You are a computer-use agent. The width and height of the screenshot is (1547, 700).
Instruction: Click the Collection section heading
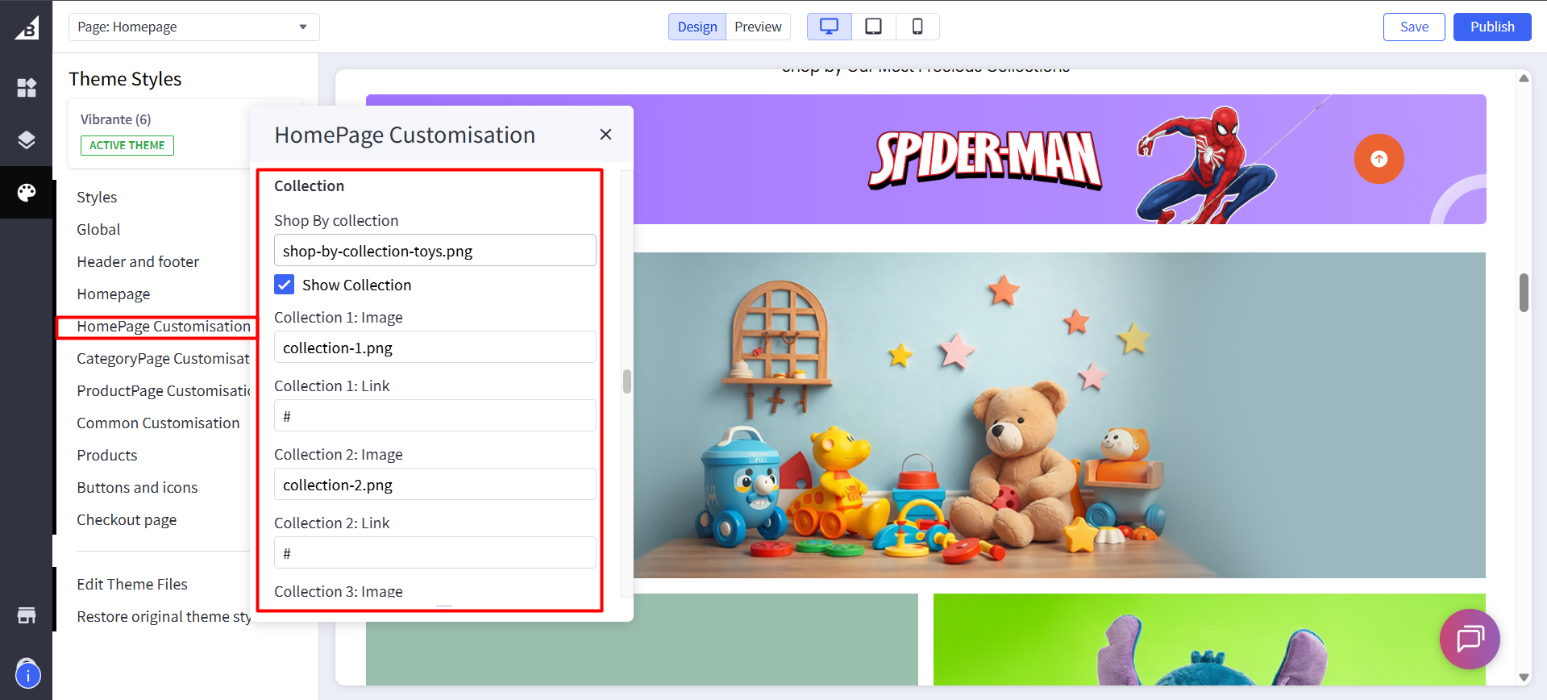click(309, 186)
